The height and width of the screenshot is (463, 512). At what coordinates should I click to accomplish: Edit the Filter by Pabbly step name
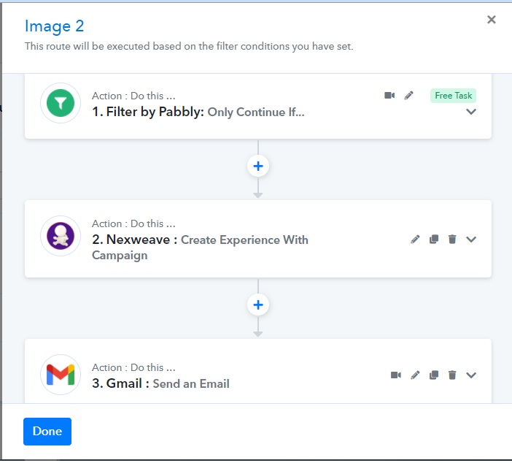(409, 96)
